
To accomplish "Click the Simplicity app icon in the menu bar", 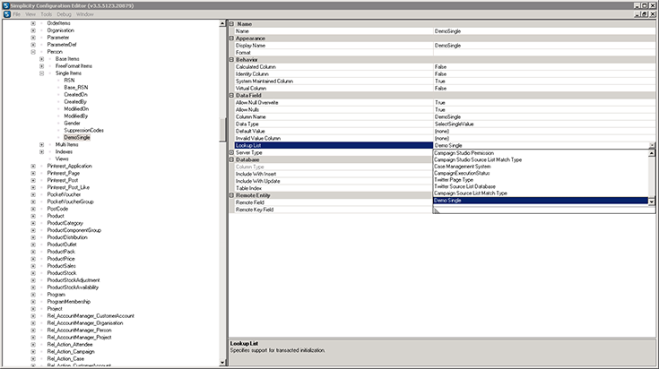I will pos(7,14).
